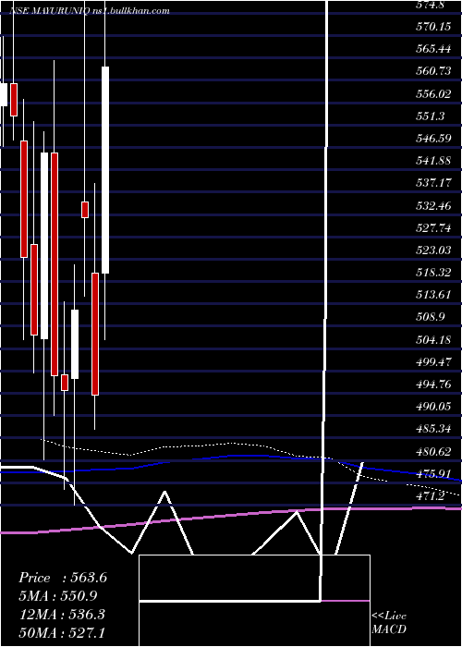
Task: Click the 551.3 price axis label
Action: [x=431, y=116]
